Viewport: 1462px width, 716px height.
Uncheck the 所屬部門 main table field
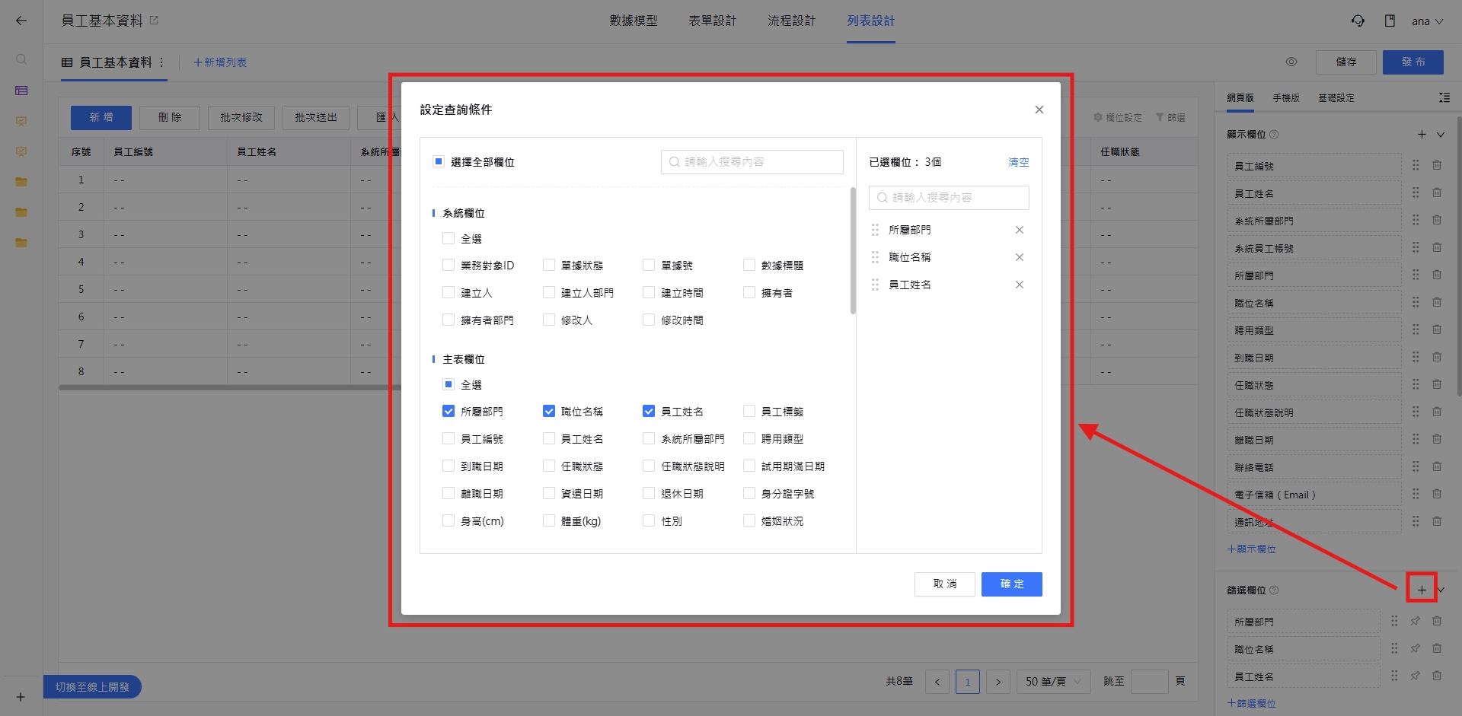pos(448,411)
